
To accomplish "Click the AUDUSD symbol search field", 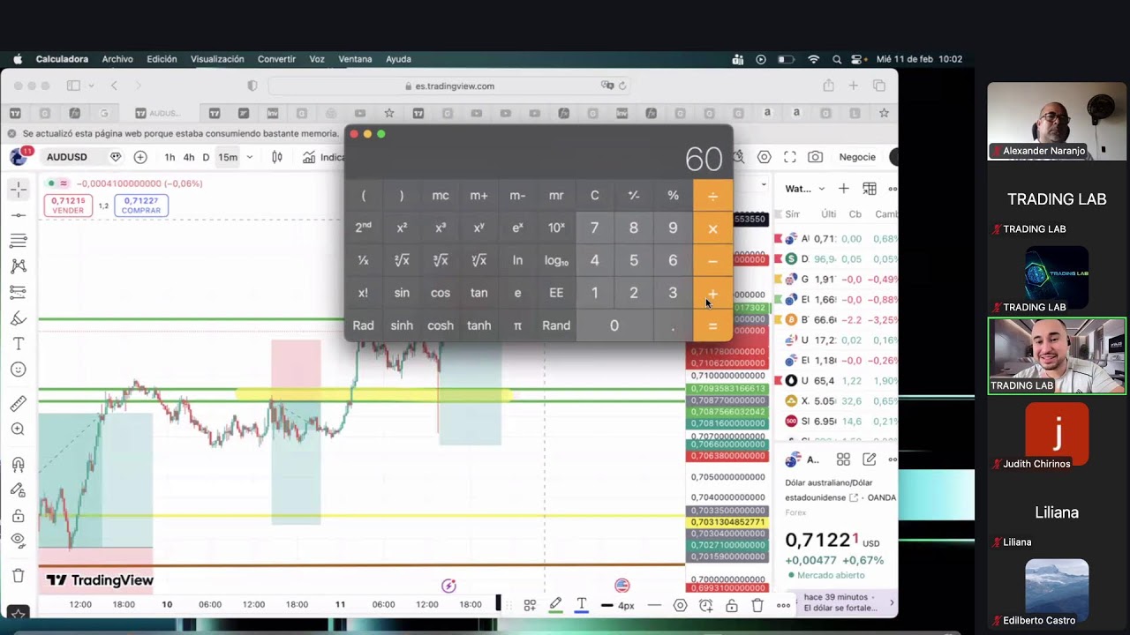I will 67,157.
